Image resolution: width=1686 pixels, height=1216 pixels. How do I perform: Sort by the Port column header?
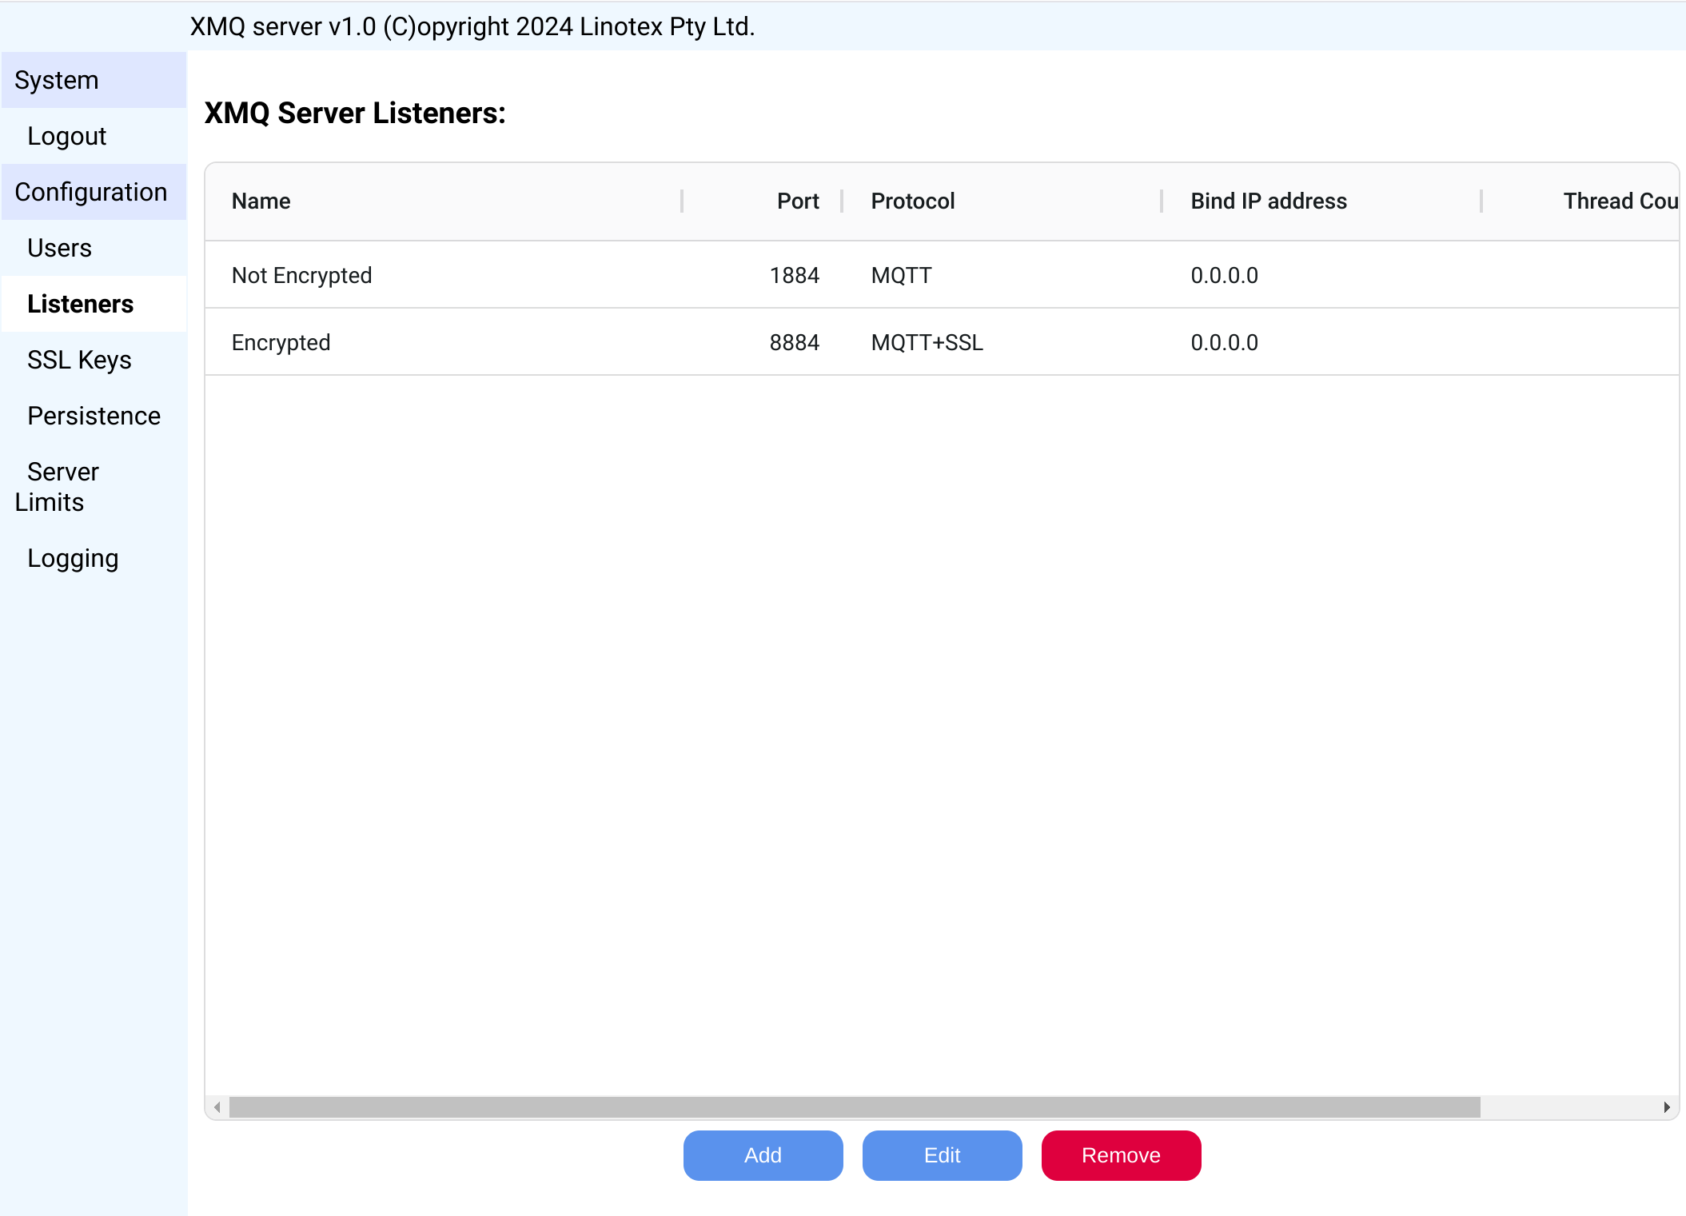tap(763, 201)
